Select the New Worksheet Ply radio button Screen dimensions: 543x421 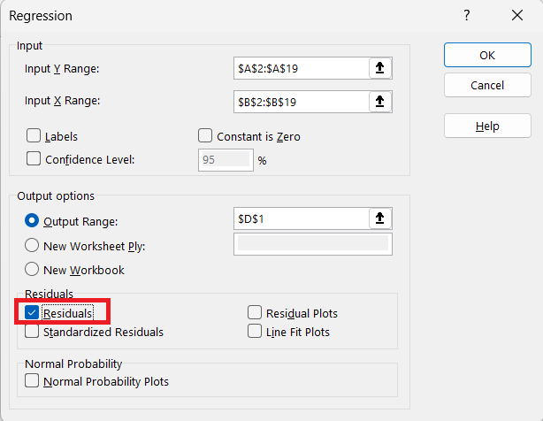(x=32, y=245)
